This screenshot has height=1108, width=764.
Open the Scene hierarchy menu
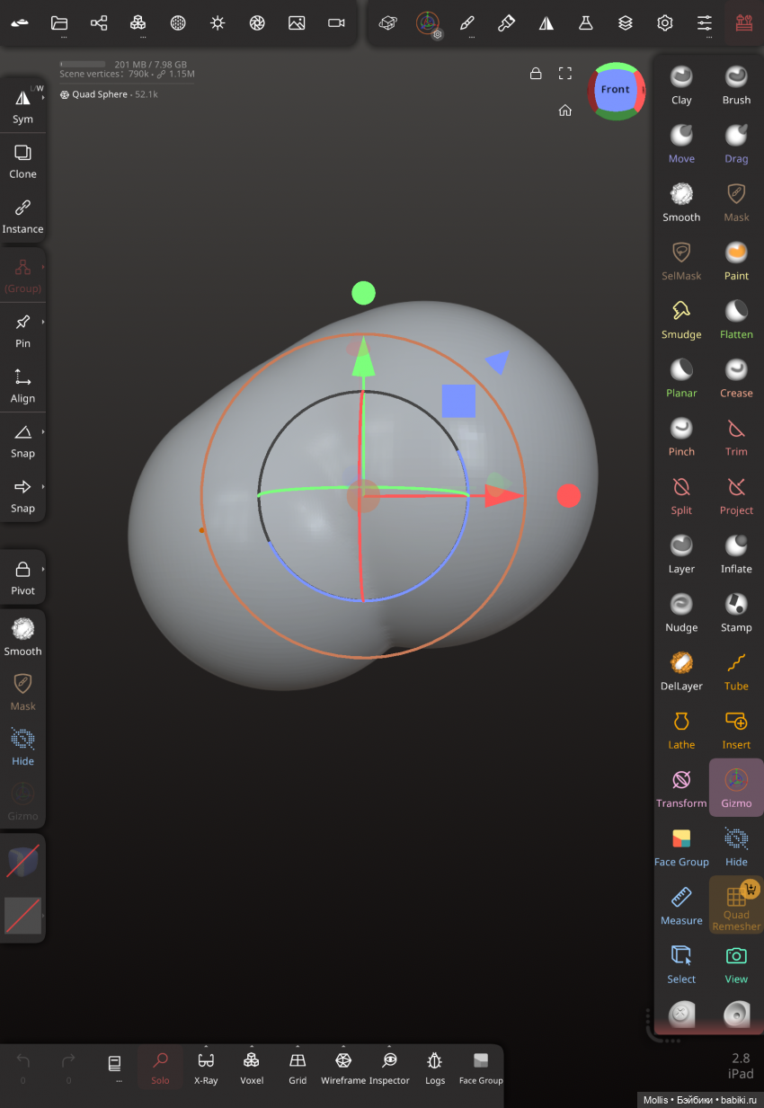click(99, 23)
